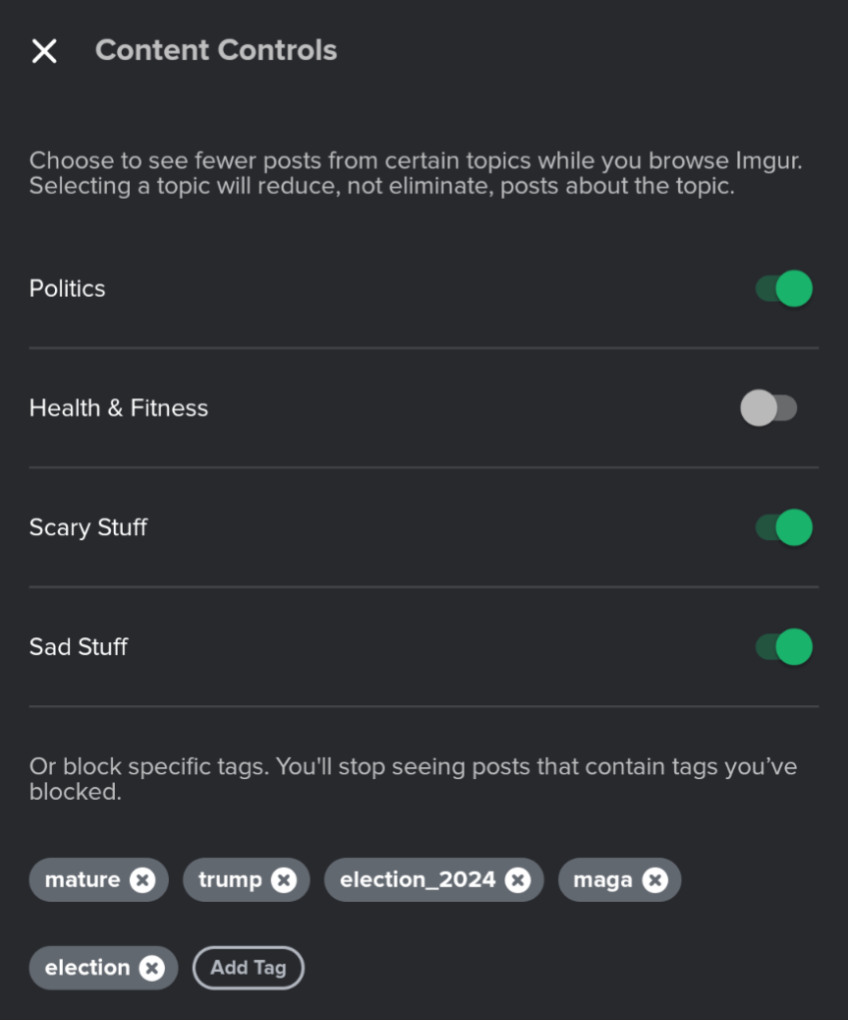
Task: Click the 'election_2024' text in its chip
Action: (x=418, y=880)
